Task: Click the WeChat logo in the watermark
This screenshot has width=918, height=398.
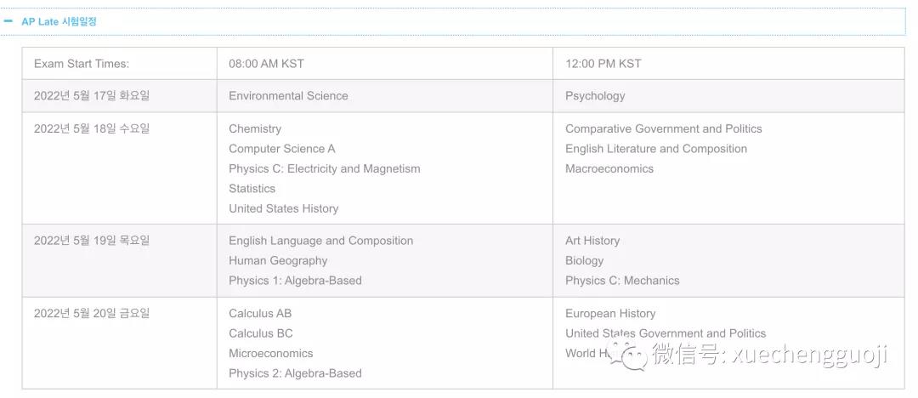Action: point(628,355)
